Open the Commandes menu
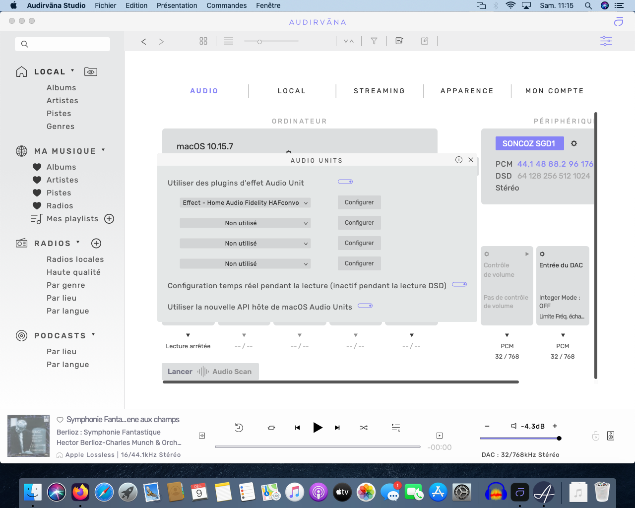 pos(227,5)
